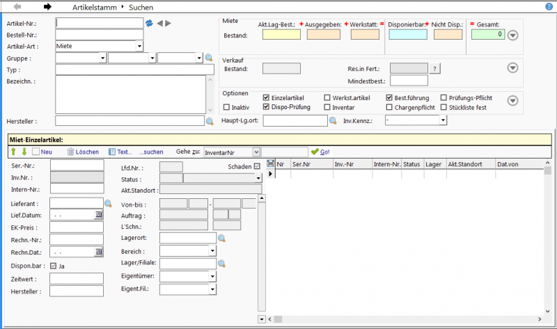
Task: Toggle the Dispon.bar Ja checkbox
Action: pos(54,266)
